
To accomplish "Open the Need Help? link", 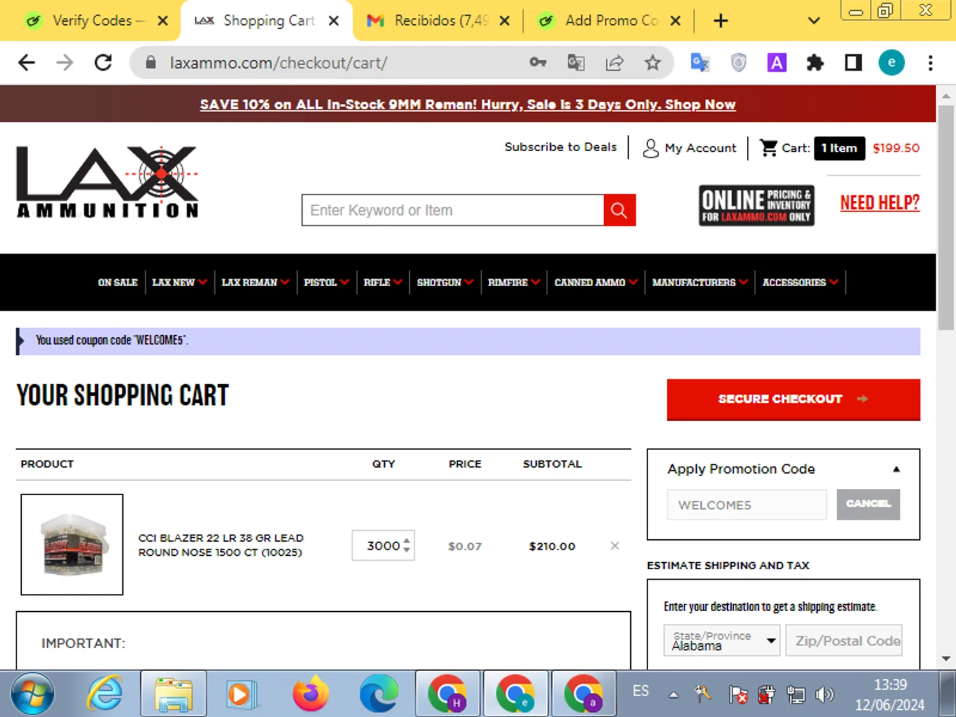I will [x=880, y=203].
